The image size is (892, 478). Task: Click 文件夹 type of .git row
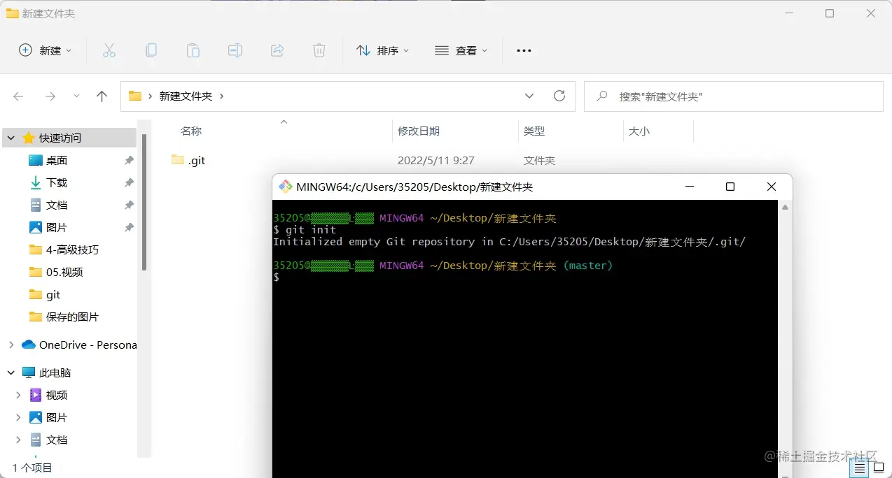[539, 160]
